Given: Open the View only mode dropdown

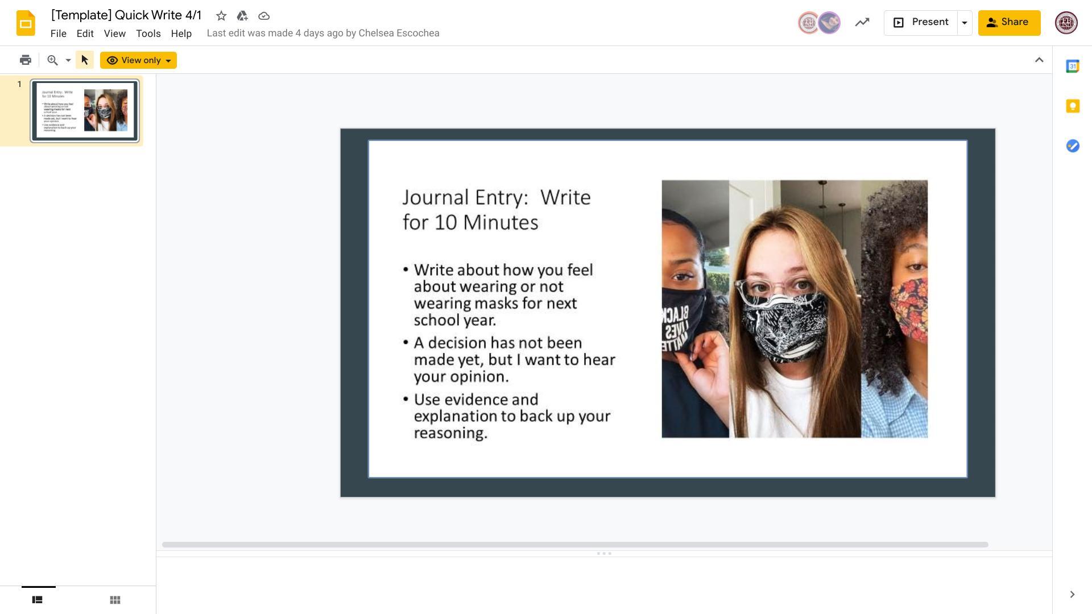Looking at the screenshot, I should pyautogui.click(x=138, y=60).
